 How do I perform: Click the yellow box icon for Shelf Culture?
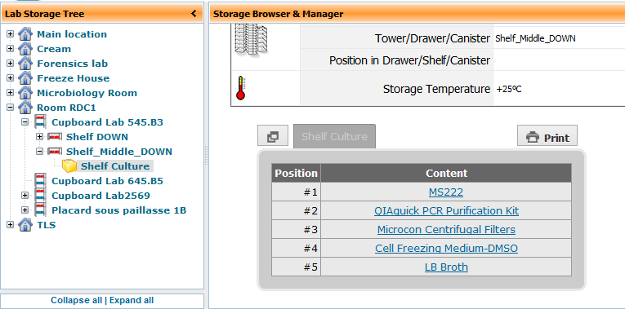pyautogui.click(x=69, y=166)
